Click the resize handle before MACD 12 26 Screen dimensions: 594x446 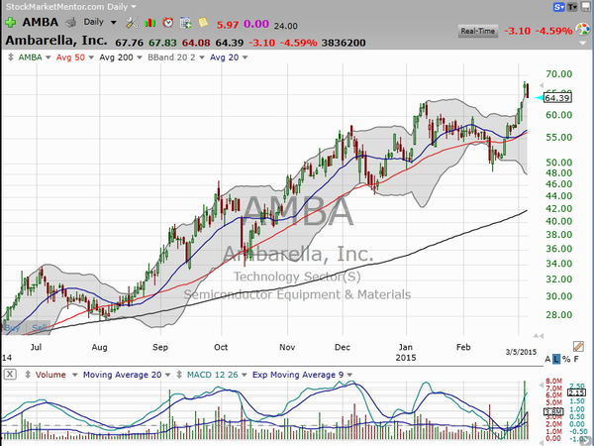click(179, 375)
